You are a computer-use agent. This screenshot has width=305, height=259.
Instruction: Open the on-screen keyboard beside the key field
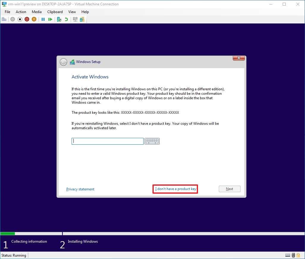pyautogui.click(x=152, y=141)
